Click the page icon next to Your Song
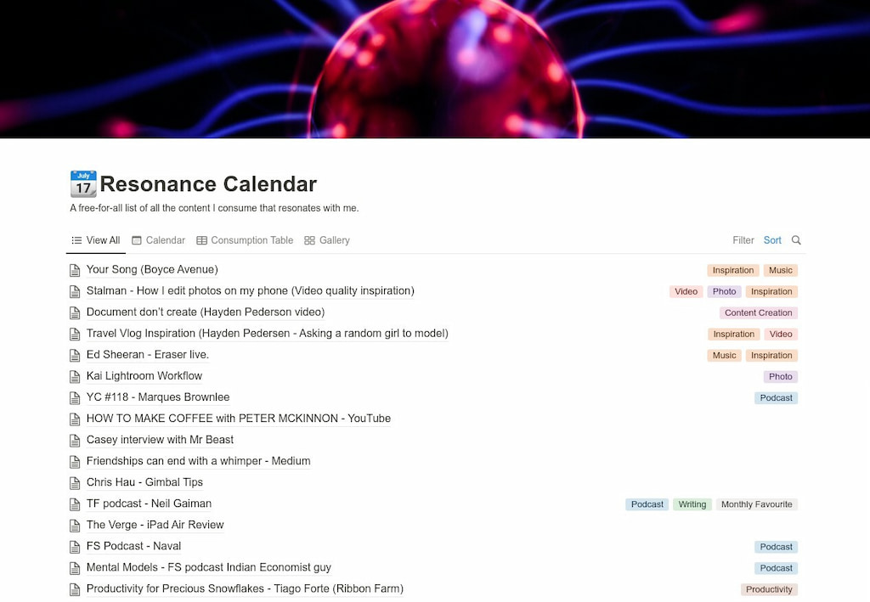 [75, 270]
